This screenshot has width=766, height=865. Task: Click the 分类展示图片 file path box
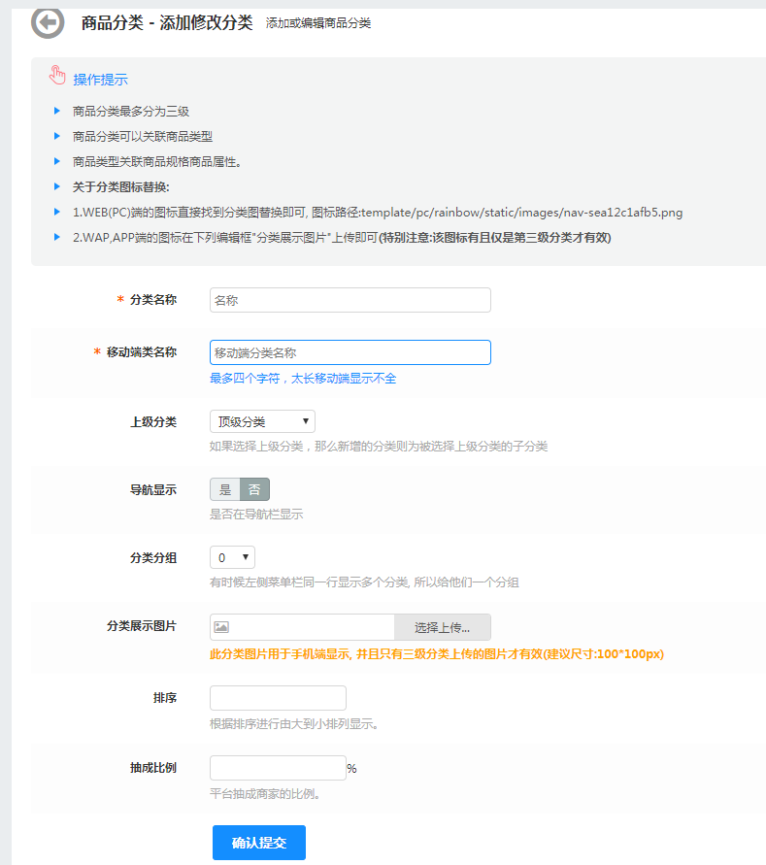(311, 627)
